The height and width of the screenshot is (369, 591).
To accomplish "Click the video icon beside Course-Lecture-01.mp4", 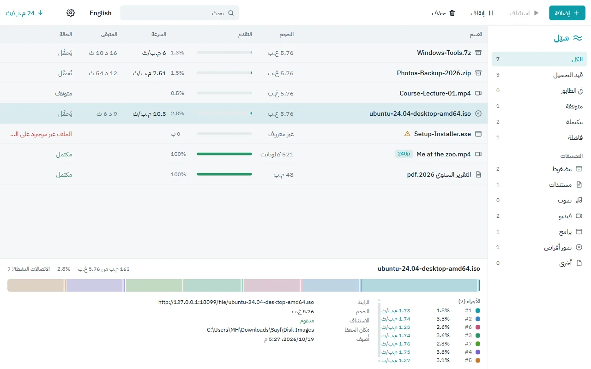I will tap(478, 93).
